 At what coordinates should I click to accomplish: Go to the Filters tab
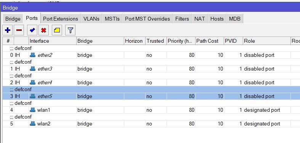click(x=182, y=19)
